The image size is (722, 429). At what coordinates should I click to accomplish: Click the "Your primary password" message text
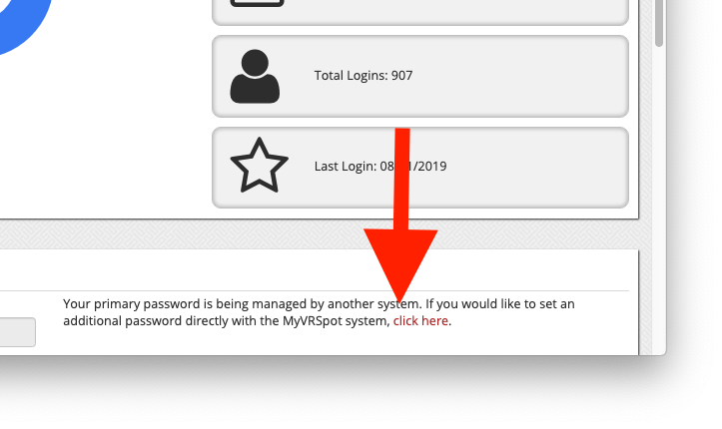click(319, 312)
